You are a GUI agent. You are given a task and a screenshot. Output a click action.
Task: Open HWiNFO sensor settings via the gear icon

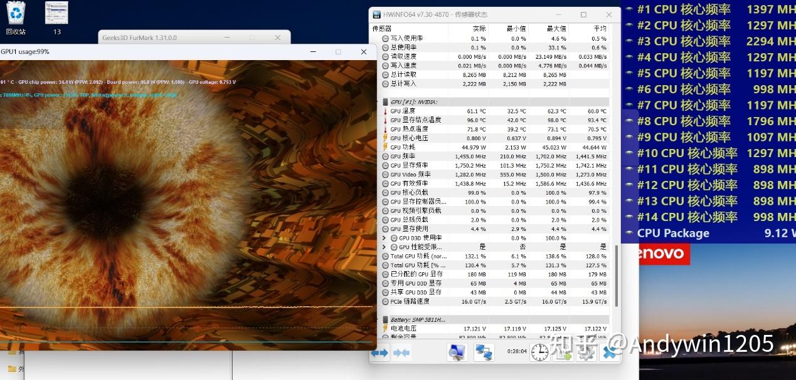(x=586, y=352)
